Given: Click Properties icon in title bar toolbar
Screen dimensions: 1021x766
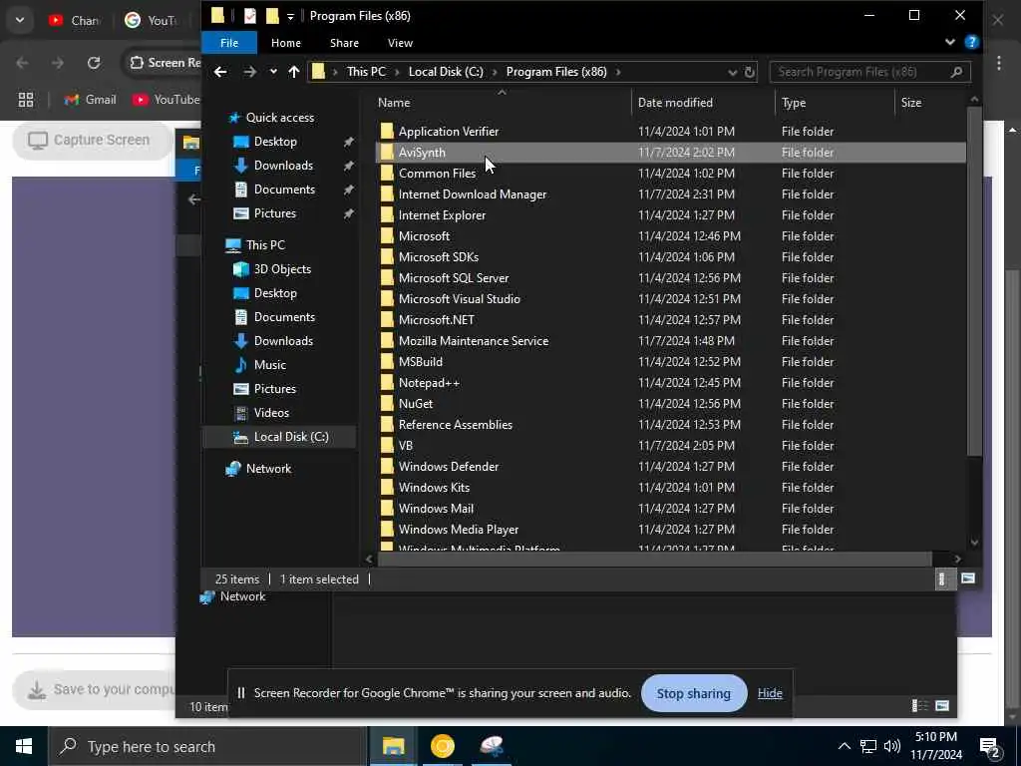Looking at the screenshot, I should pyautogui.click(x=250, y=16).
